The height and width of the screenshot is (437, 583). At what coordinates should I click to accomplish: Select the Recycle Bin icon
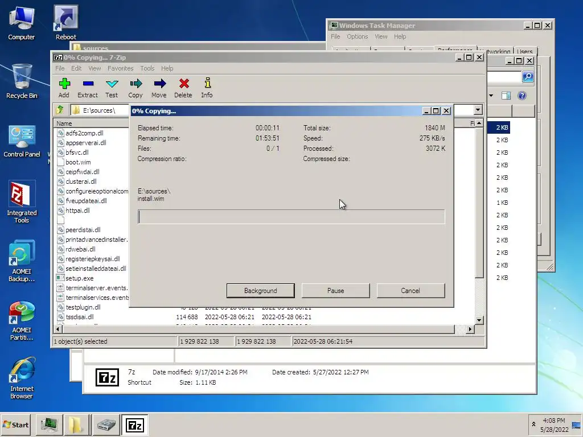pos(22,81)
